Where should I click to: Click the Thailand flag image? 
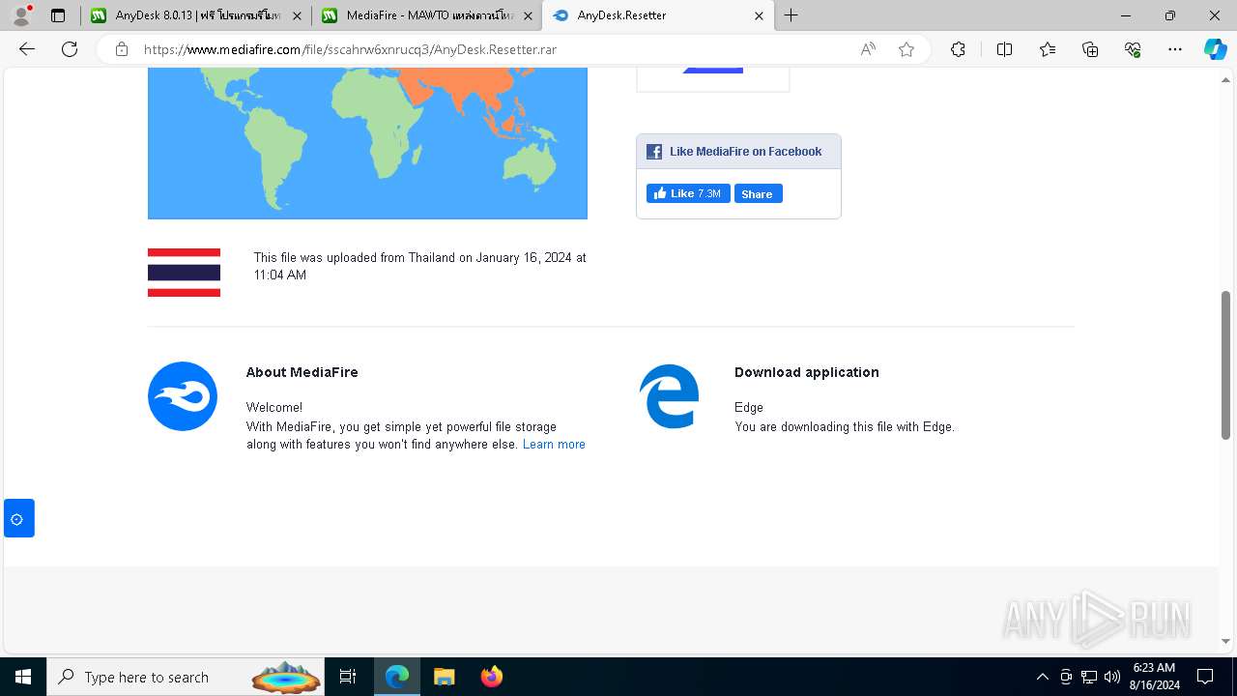coord(184,273)
